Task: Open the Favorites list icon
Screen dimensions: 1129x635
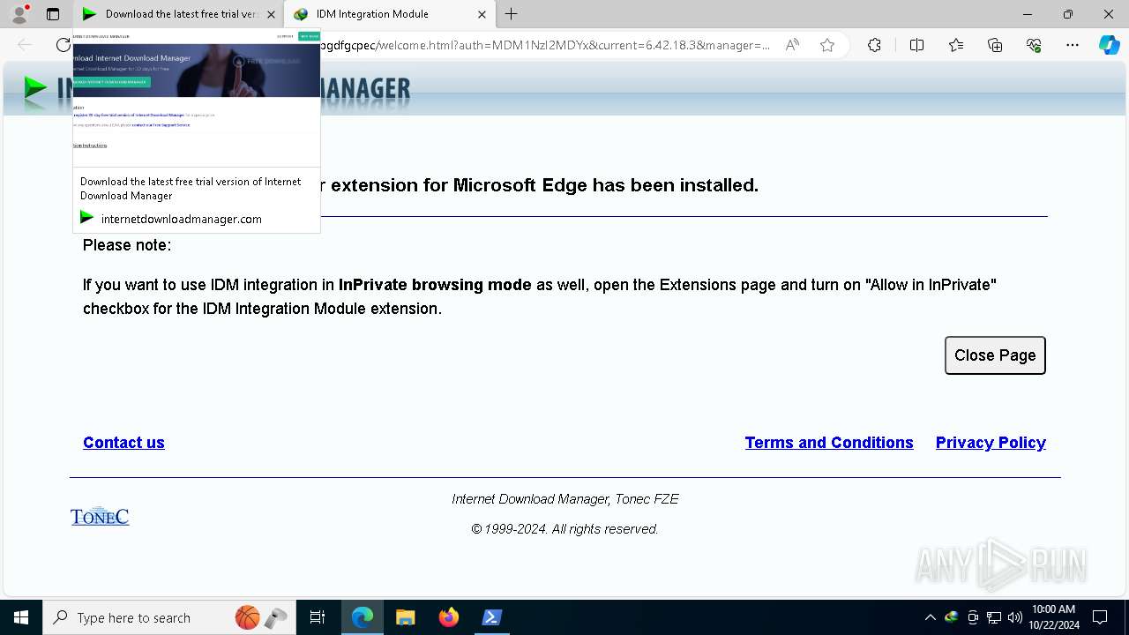Action: [x=956, y=45]
